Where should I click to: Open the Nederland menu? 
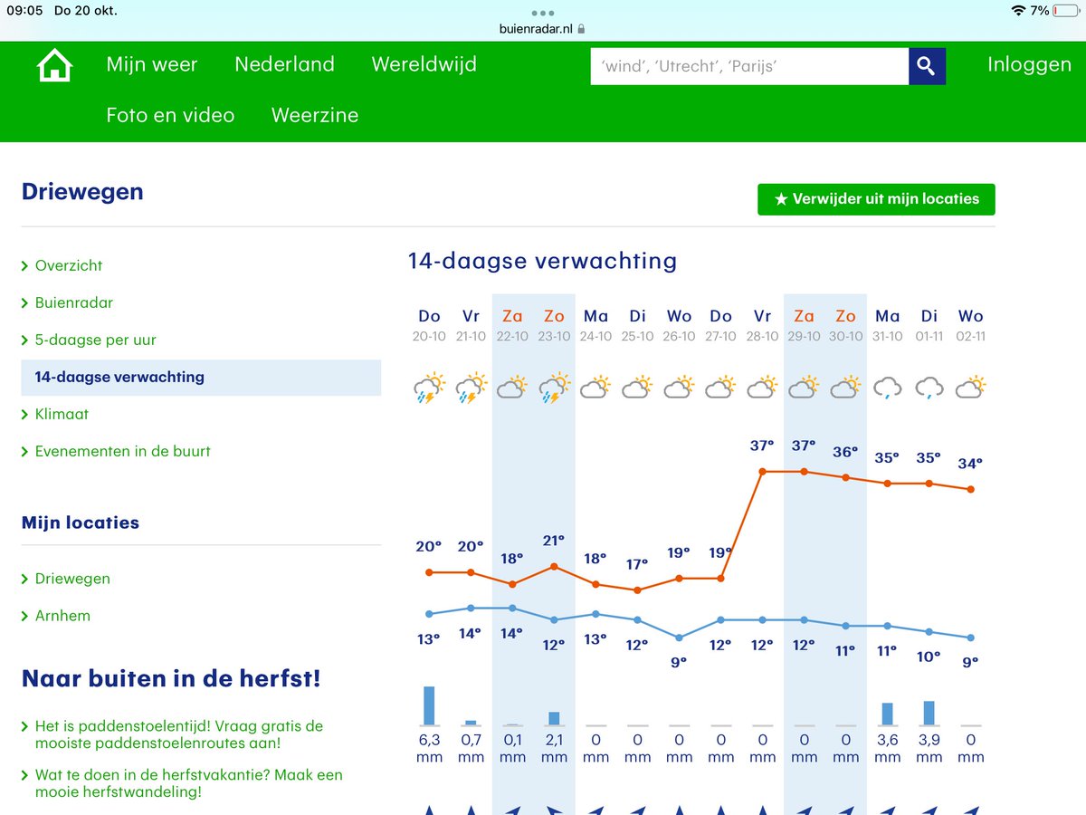click(x=285, y=64)
